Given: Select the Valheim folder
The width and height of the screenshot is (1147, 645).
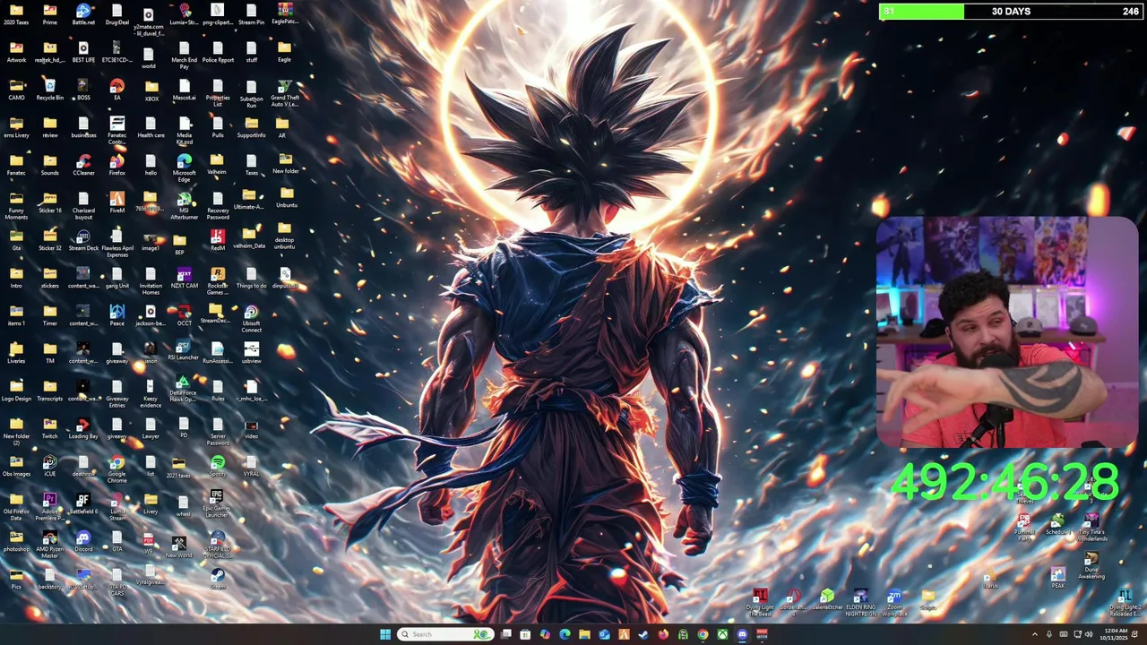Looking at the screenshot, I should (x=218, y=165).
